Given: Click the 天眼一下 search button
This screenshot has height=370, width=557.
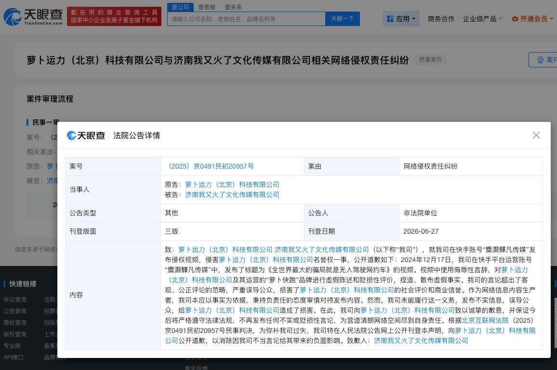Looking at the screenshot, I should point(343,19).
